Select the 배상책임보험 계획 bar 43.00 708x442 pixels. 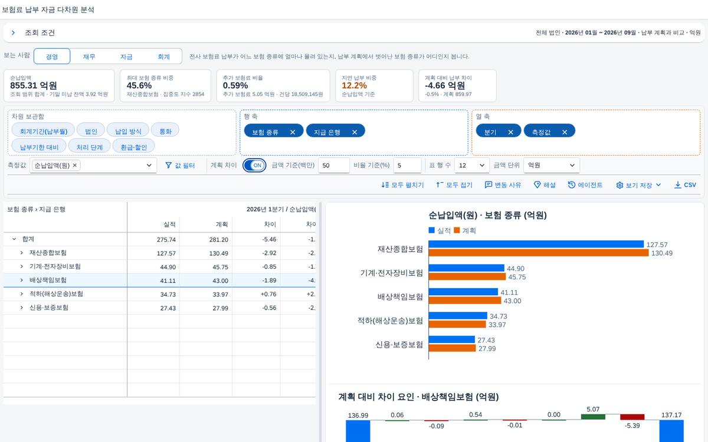[x=465, y=301]
